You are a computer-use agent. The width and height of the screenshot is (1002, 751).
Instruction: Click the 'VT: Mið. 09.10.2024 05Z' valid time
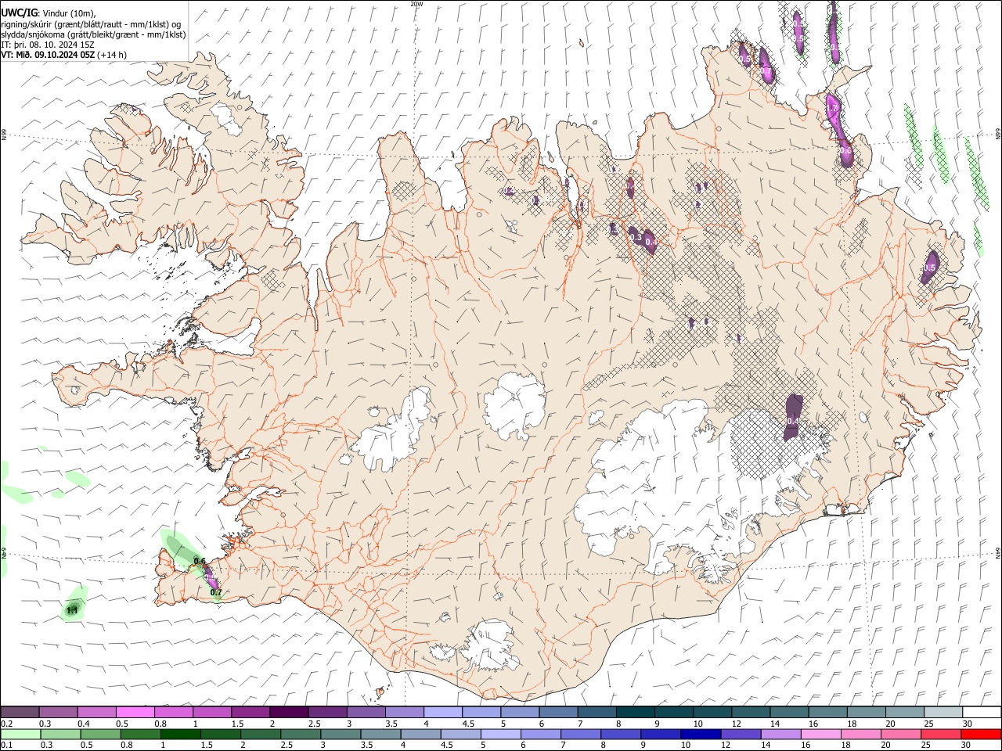click(x=47, y=55)
